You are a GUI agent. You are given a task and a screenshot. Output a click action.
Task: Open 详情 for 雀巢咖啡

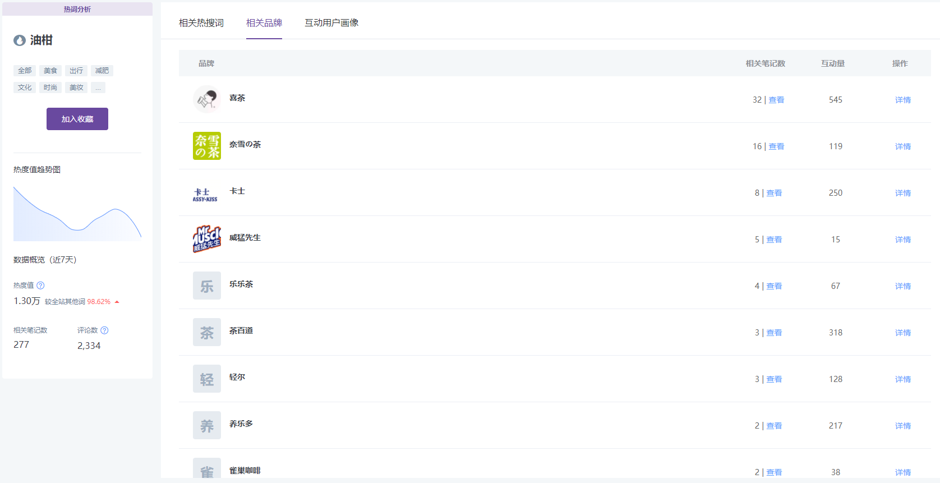tap(903, 472)
